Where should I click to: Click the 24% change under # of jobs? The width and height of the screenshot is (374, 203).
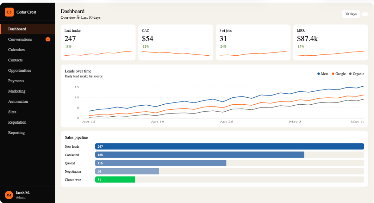223,46
